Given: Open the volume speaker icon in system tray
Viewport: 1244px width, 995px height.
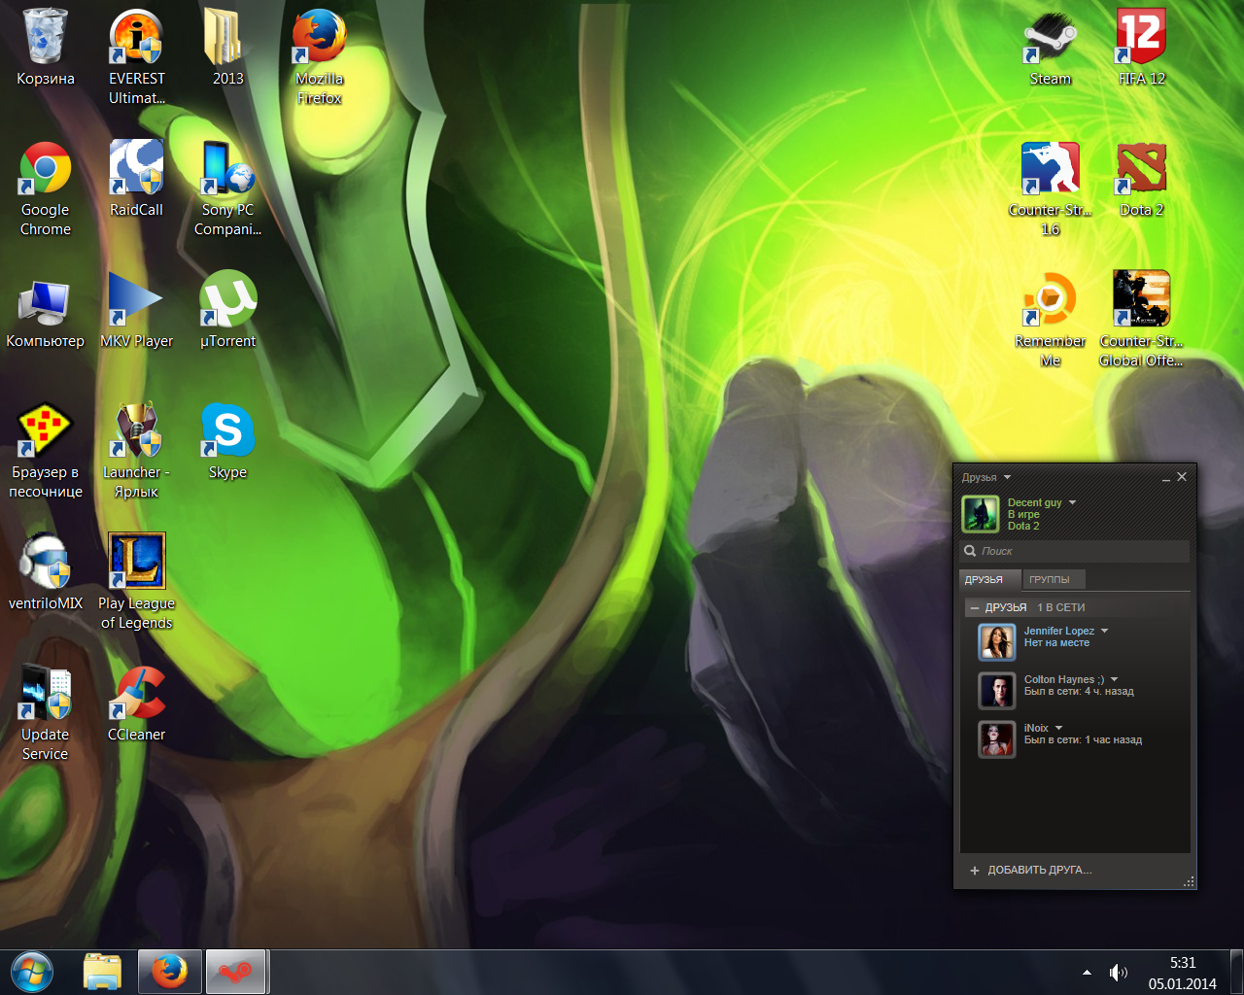Looking at the screenshot, I should coord(1119,973).
